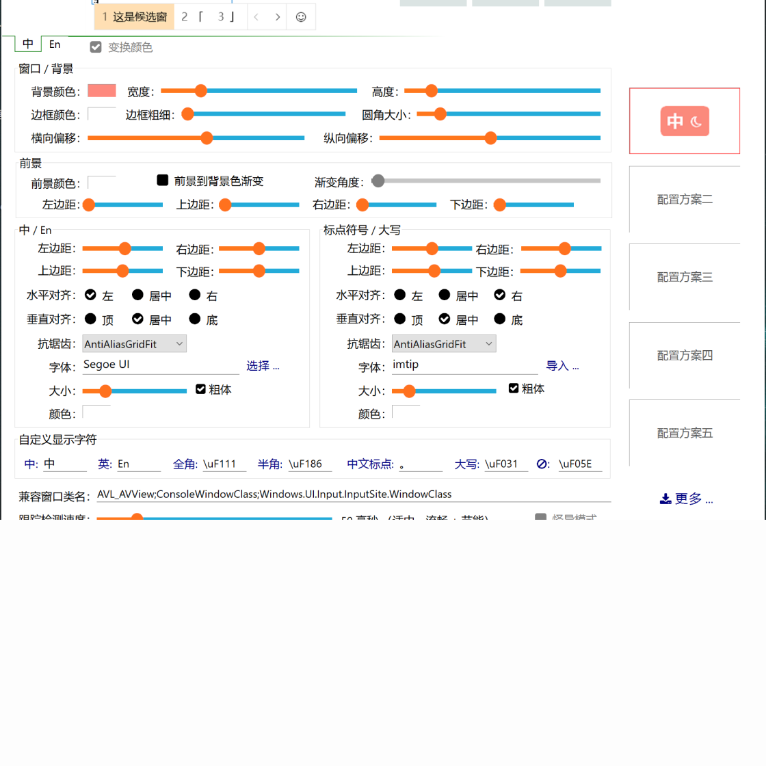Screen dimensions: 766x766
Task: Select 配置方案三
Action: click(x=685, y=277)
